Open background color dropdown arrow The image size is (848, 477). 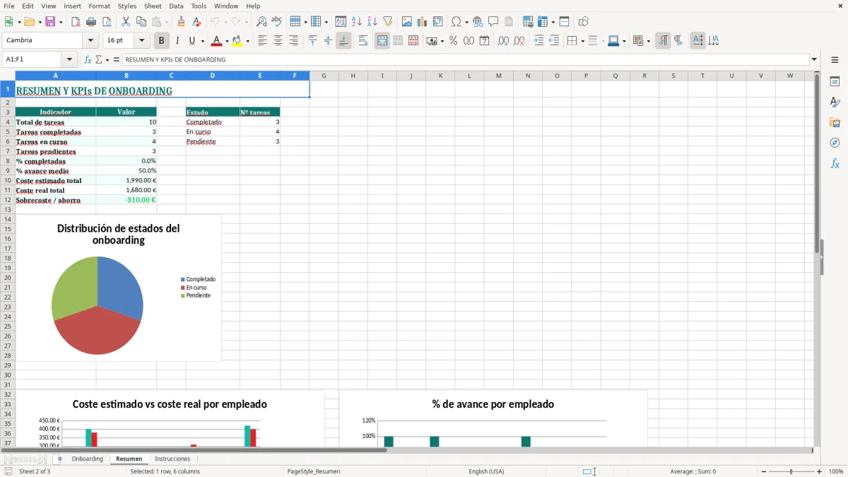tap(247, 42)
